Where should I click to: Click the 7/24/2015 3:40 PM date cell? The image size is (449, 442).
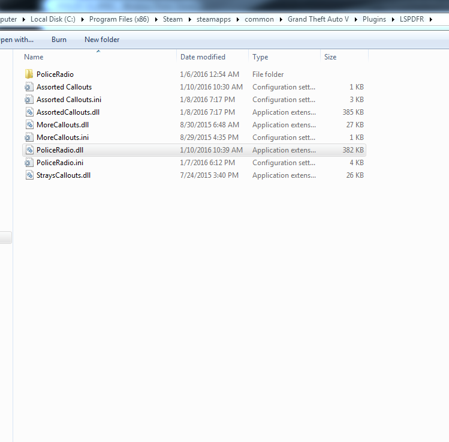point(209,175)
